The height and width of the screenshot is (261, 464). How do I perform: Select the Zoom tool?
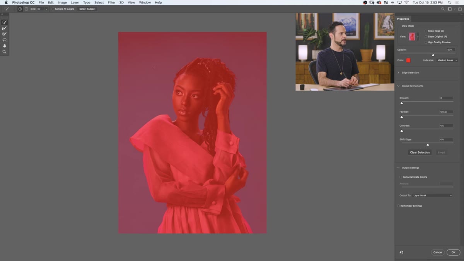(x=4, y=51)
